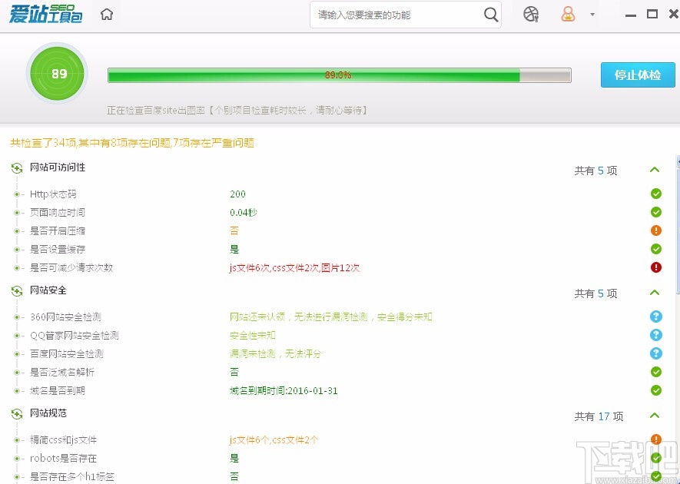Click the red alert icon for 是否可减少请求次数
The width and height of the screenshot is (680, 484).
coord(655,267)
